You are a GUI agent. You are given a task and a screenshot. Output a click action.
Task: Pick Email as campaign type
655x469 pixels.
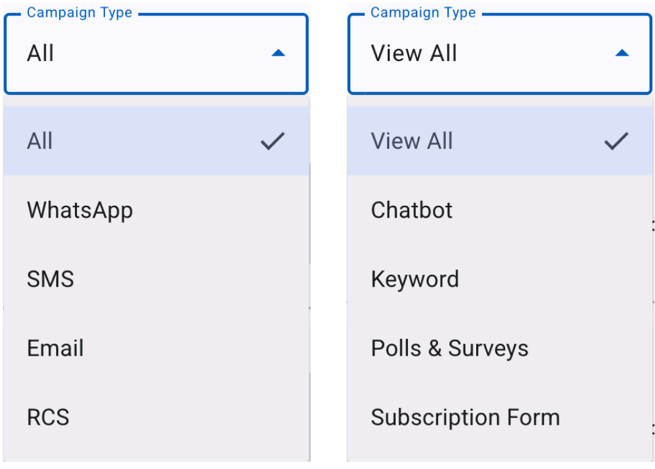click(x=156, y=348)
